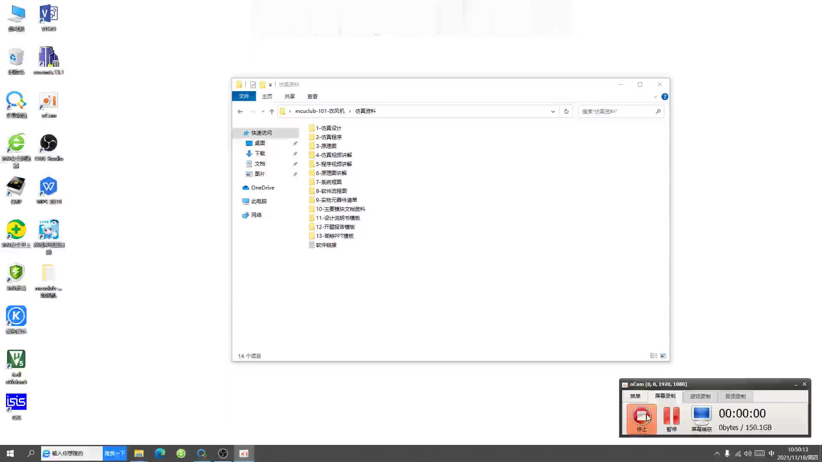Viewport: 822px width, 462px height.
Task: Open File Explorer from the taskbar
Action: (139, 453)
